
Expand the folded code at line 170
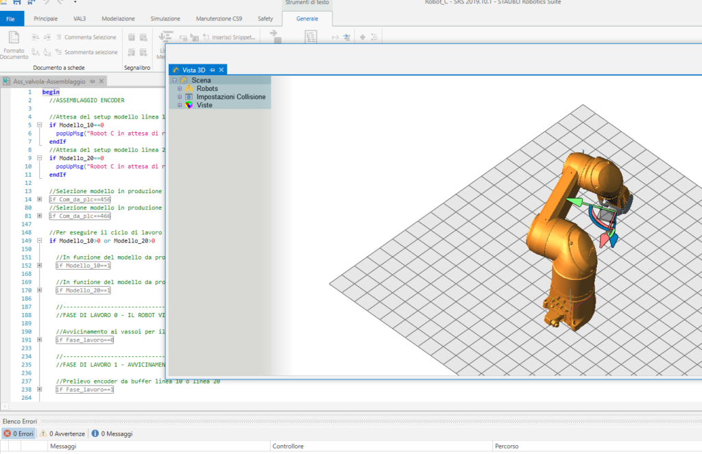tap(39, 290)
